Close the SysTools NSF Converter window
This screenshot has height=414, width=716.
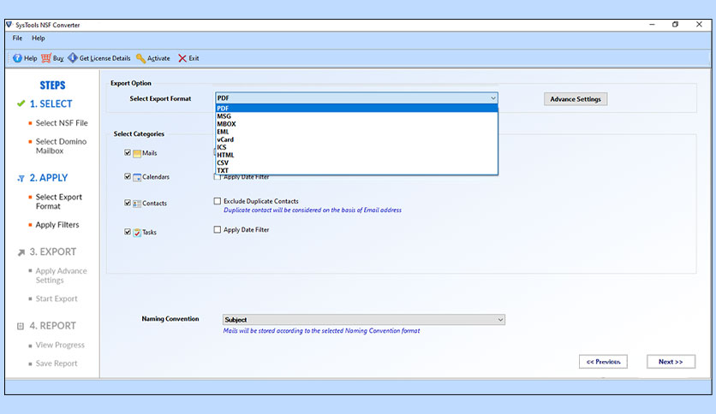(699, 25)
